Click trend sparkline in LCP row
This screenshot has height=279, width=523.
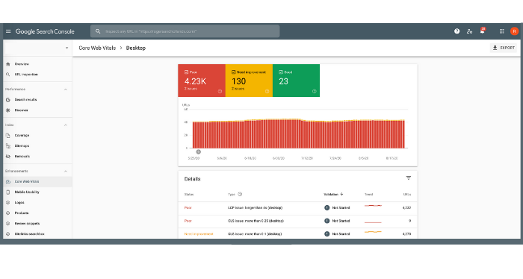click(x=373, y=206)
